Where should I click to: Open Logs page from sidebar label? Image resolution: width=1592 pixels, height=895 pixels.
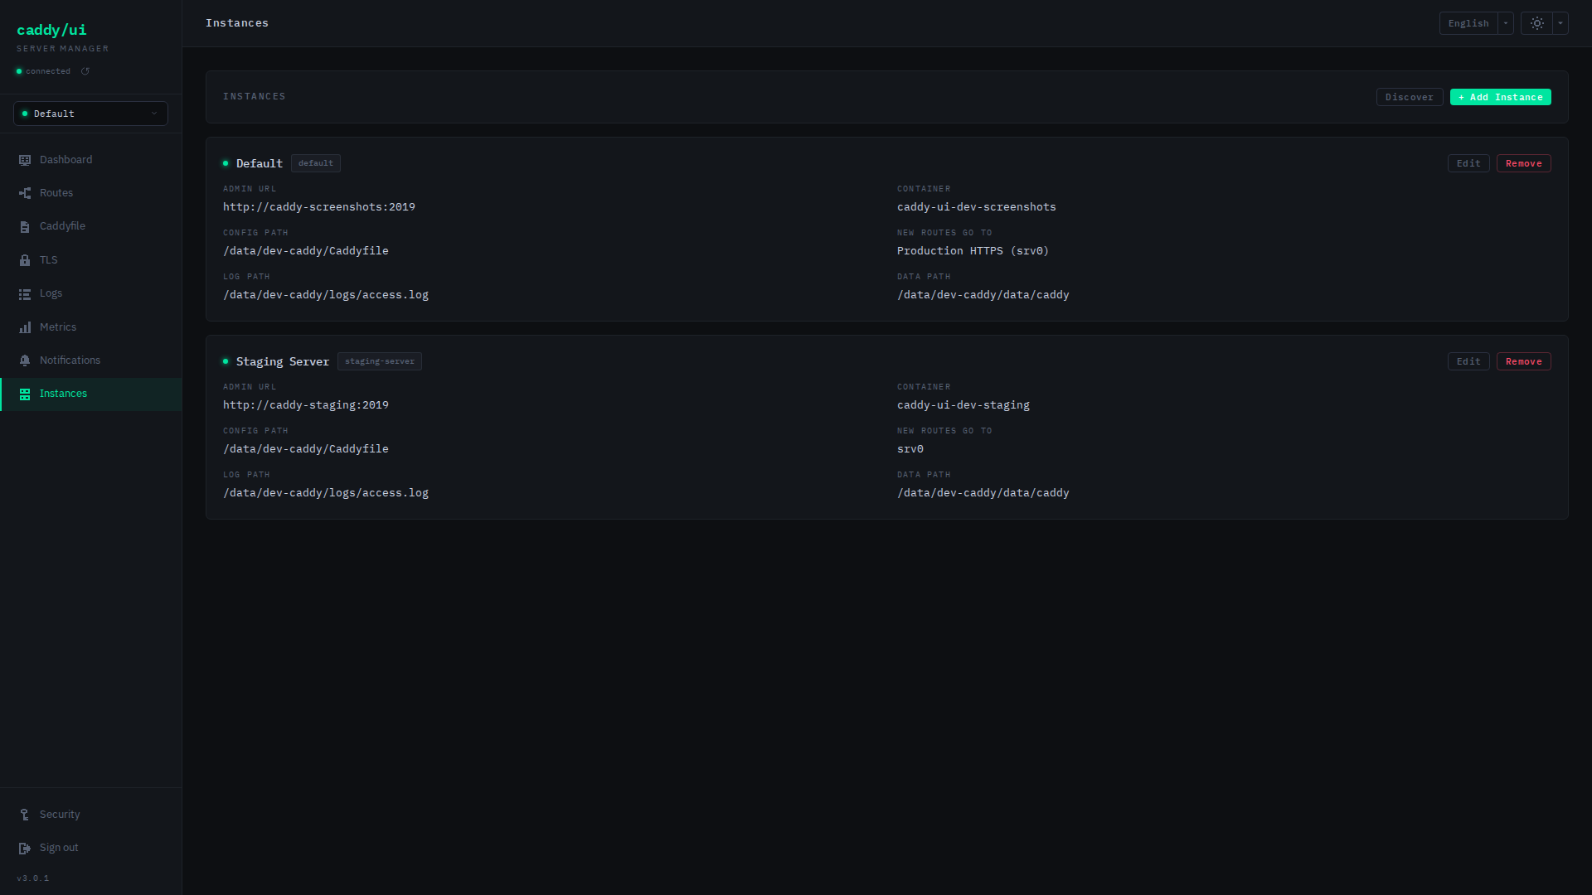[x=51, y=293]
